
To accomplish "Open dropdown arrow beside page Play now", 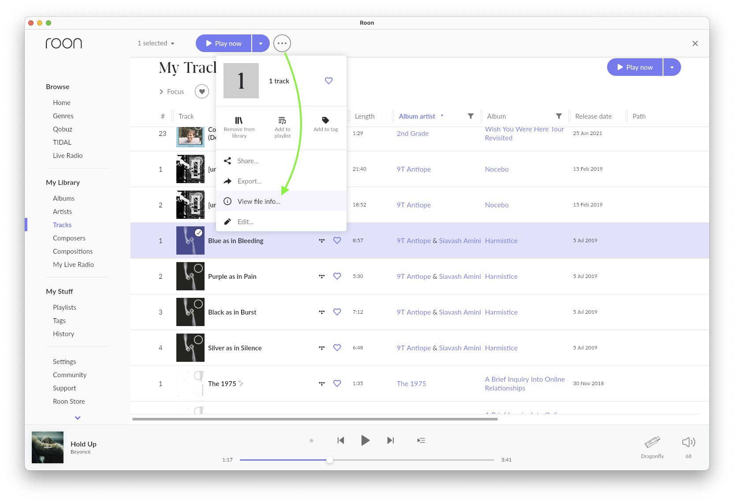I will click(672, 67).
